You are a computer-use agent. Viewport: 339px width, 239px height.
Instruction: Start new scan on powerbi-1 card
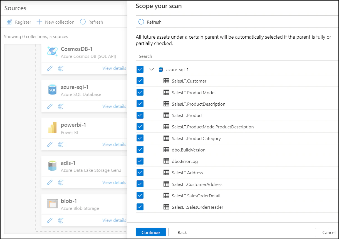tap(61, 145)
